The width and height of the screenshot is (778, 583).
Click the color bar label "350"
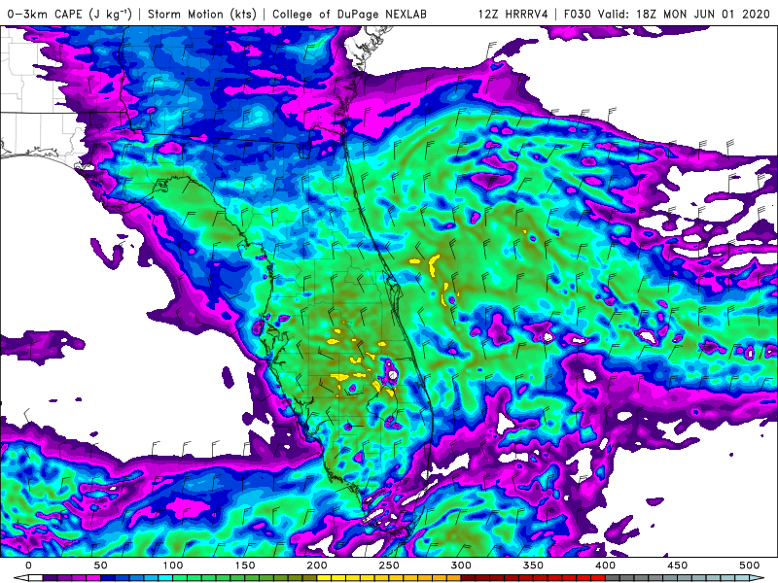(533, 566)
